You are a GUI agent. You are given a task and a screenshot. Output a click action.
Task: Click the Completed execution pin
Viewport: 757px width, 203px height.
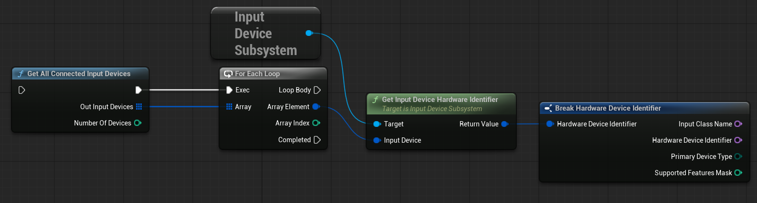pyautogui.click(x=317, y=140)
